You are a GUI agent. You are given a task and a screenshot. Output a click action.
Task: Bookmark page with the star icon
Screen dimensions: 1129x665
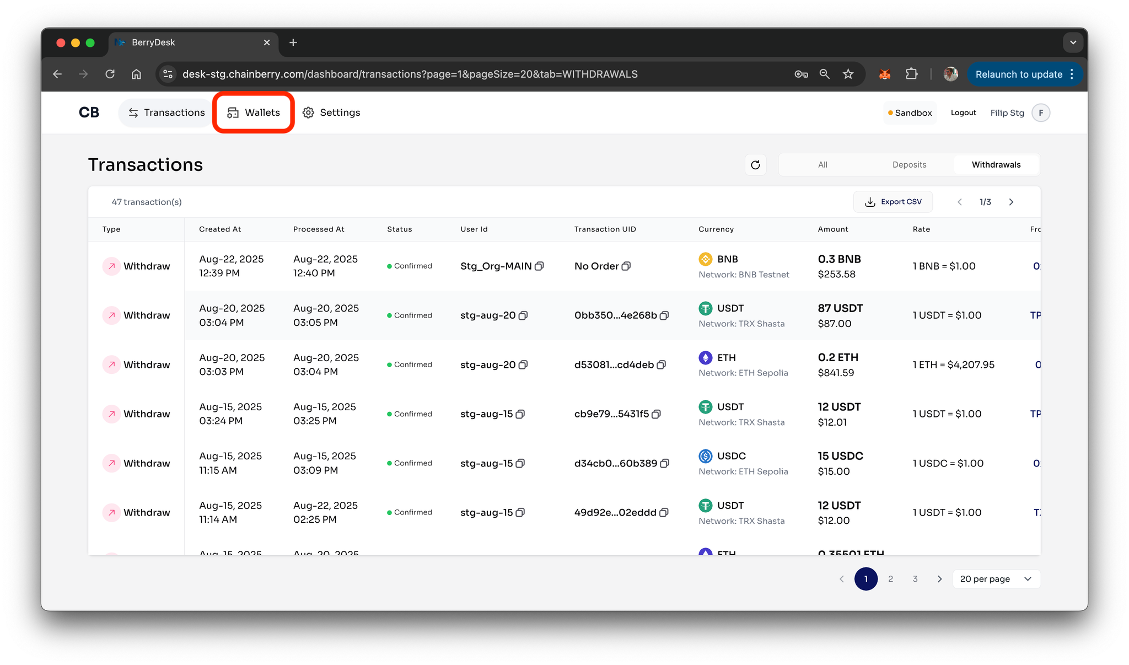[x=848, y=74]
